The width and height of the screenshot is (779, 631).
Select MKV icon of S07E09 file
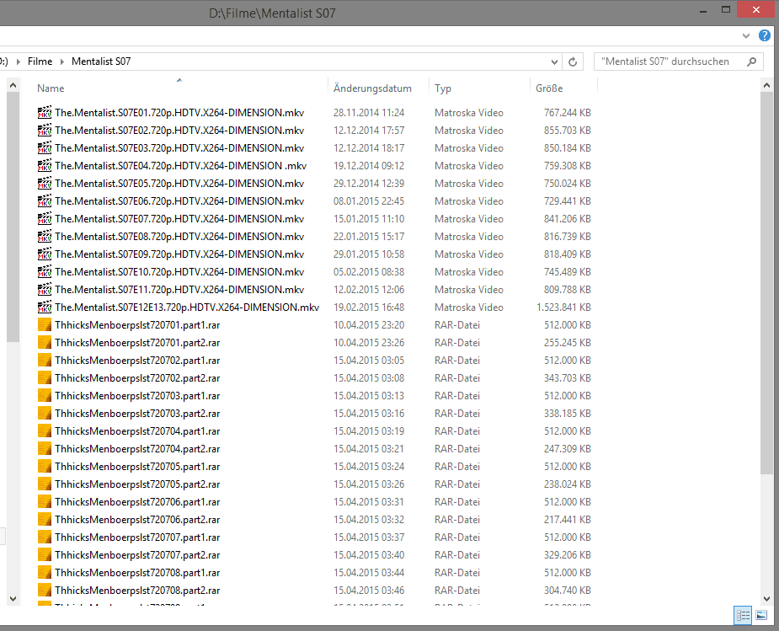coord(45,254)
